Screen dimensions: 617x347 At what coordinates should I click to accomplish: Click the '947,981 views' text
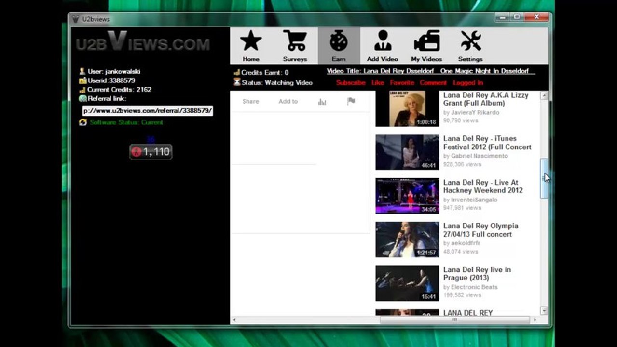point(462,208)
